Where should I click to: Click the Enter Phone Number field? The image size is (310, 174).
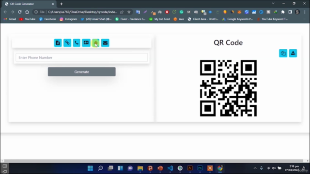pyautogui.click(x=82, y=58)
